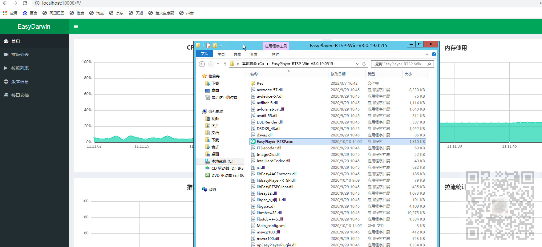The height and width of the screenshot is (247, 542).
Task: Open the 应用 apps bookmark icon
Action: 5,13
